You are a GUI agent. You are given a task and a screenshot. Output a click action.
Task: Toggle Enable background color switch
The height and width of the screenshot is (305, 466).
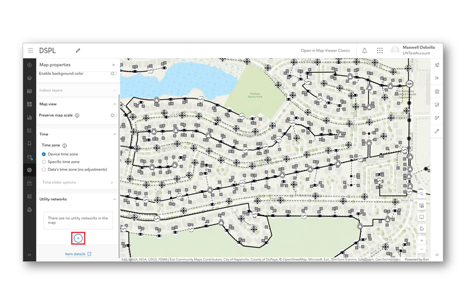pos(114,74)
